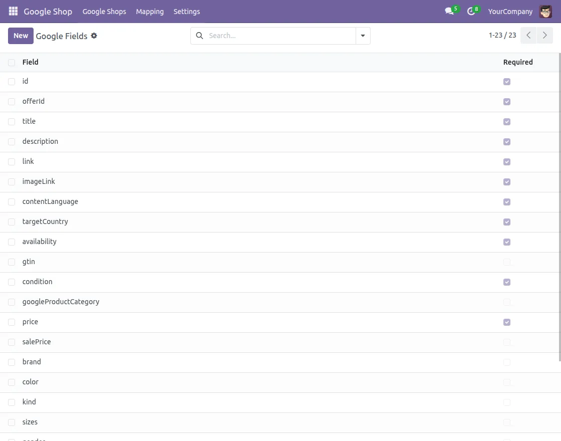Click the New button
Screen dimensions: 561x441
21,36
